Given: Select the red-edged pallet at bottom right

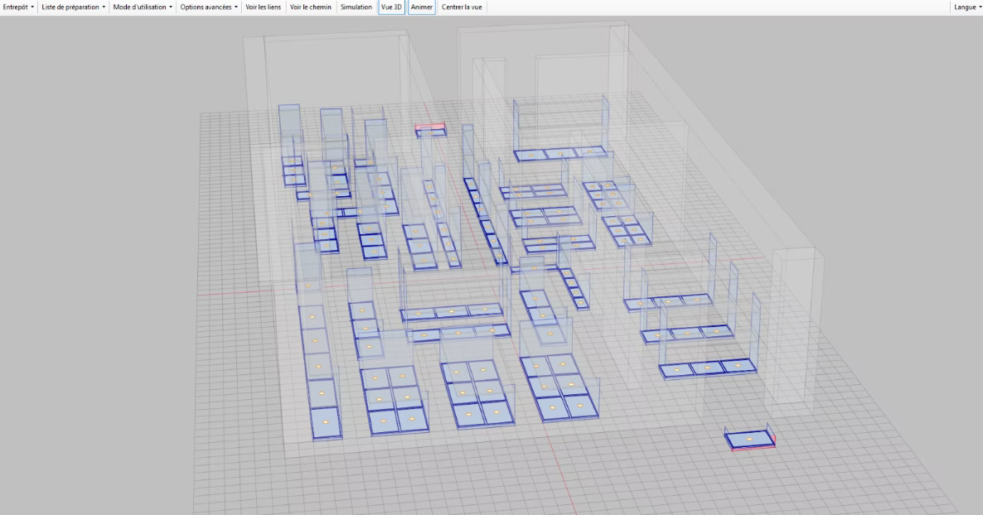Looking at the screenshot, I should (x=748, y=436).
